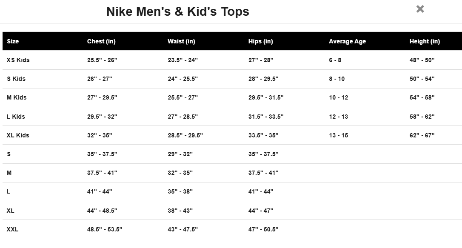Click the Height (in) column header

(425, 41)
